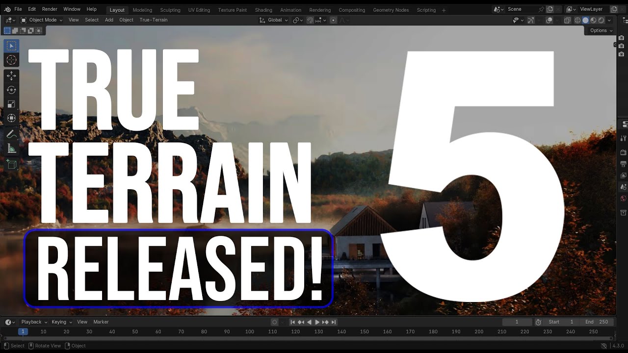Click the Marker menu in timeline

point(101,322)
